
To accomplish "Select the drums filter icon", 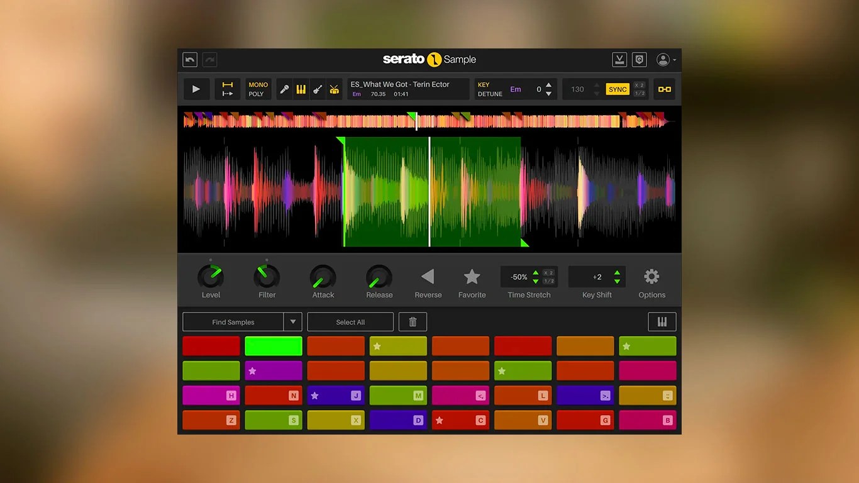I will point(334,89).
